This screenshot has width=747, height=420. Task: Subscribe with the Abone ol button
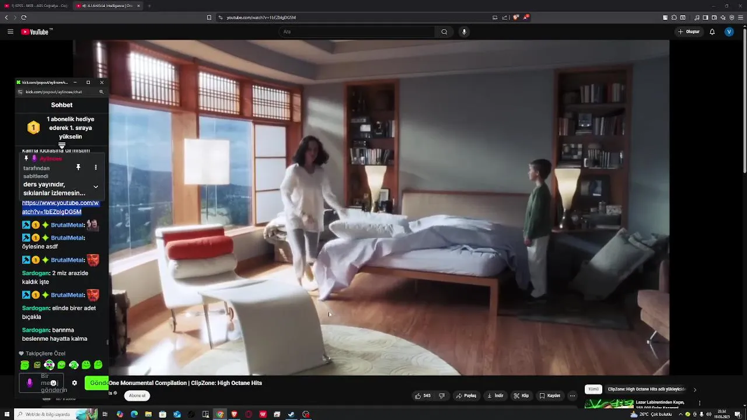tap(137, 395)
